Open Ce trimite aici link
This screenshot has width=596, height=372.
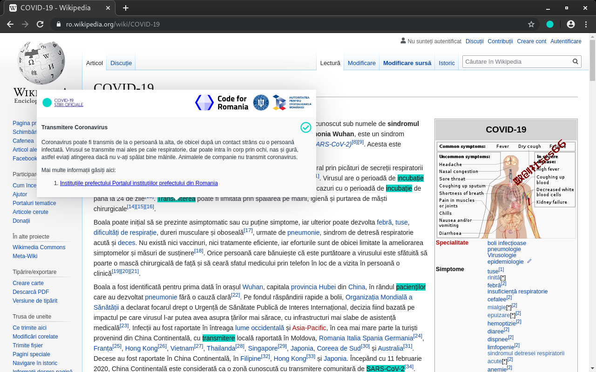(30, 328)
